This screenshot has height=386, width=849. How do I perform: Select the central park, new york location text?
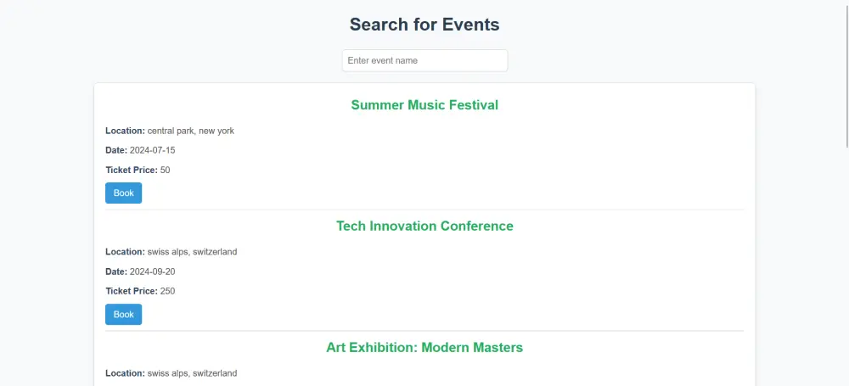click(191, 131)
